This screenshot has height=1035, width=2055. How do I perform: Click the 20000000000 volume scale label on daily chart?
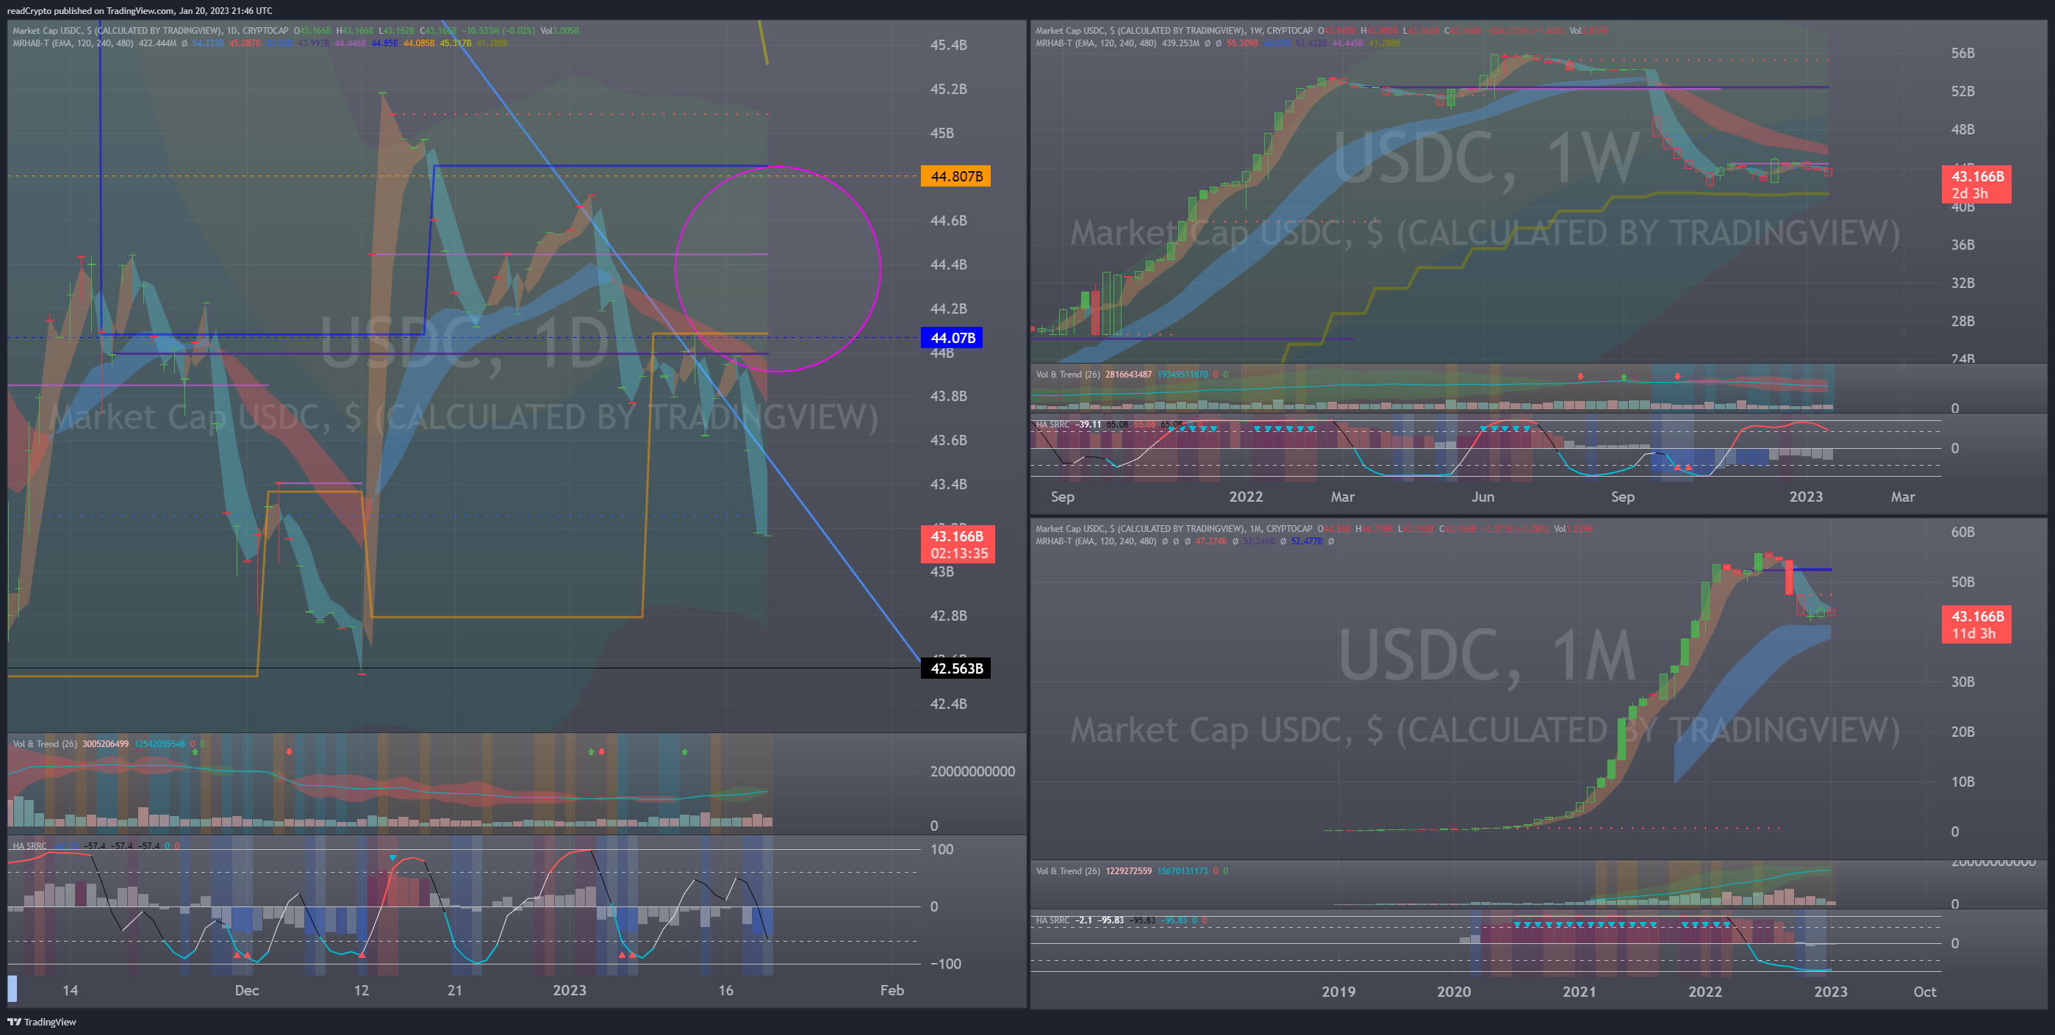click(972, 772)
